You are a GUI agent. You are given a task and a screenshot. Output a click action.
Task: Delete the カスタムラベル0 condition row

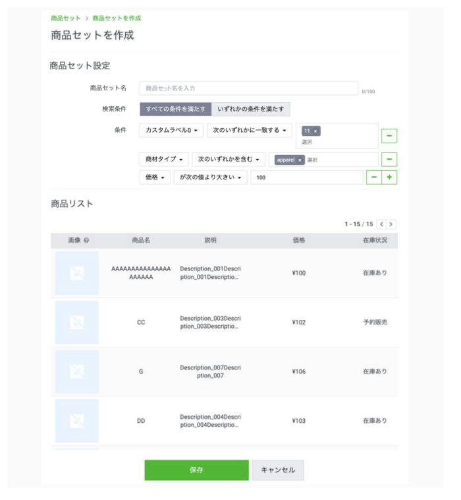(389, 136)
